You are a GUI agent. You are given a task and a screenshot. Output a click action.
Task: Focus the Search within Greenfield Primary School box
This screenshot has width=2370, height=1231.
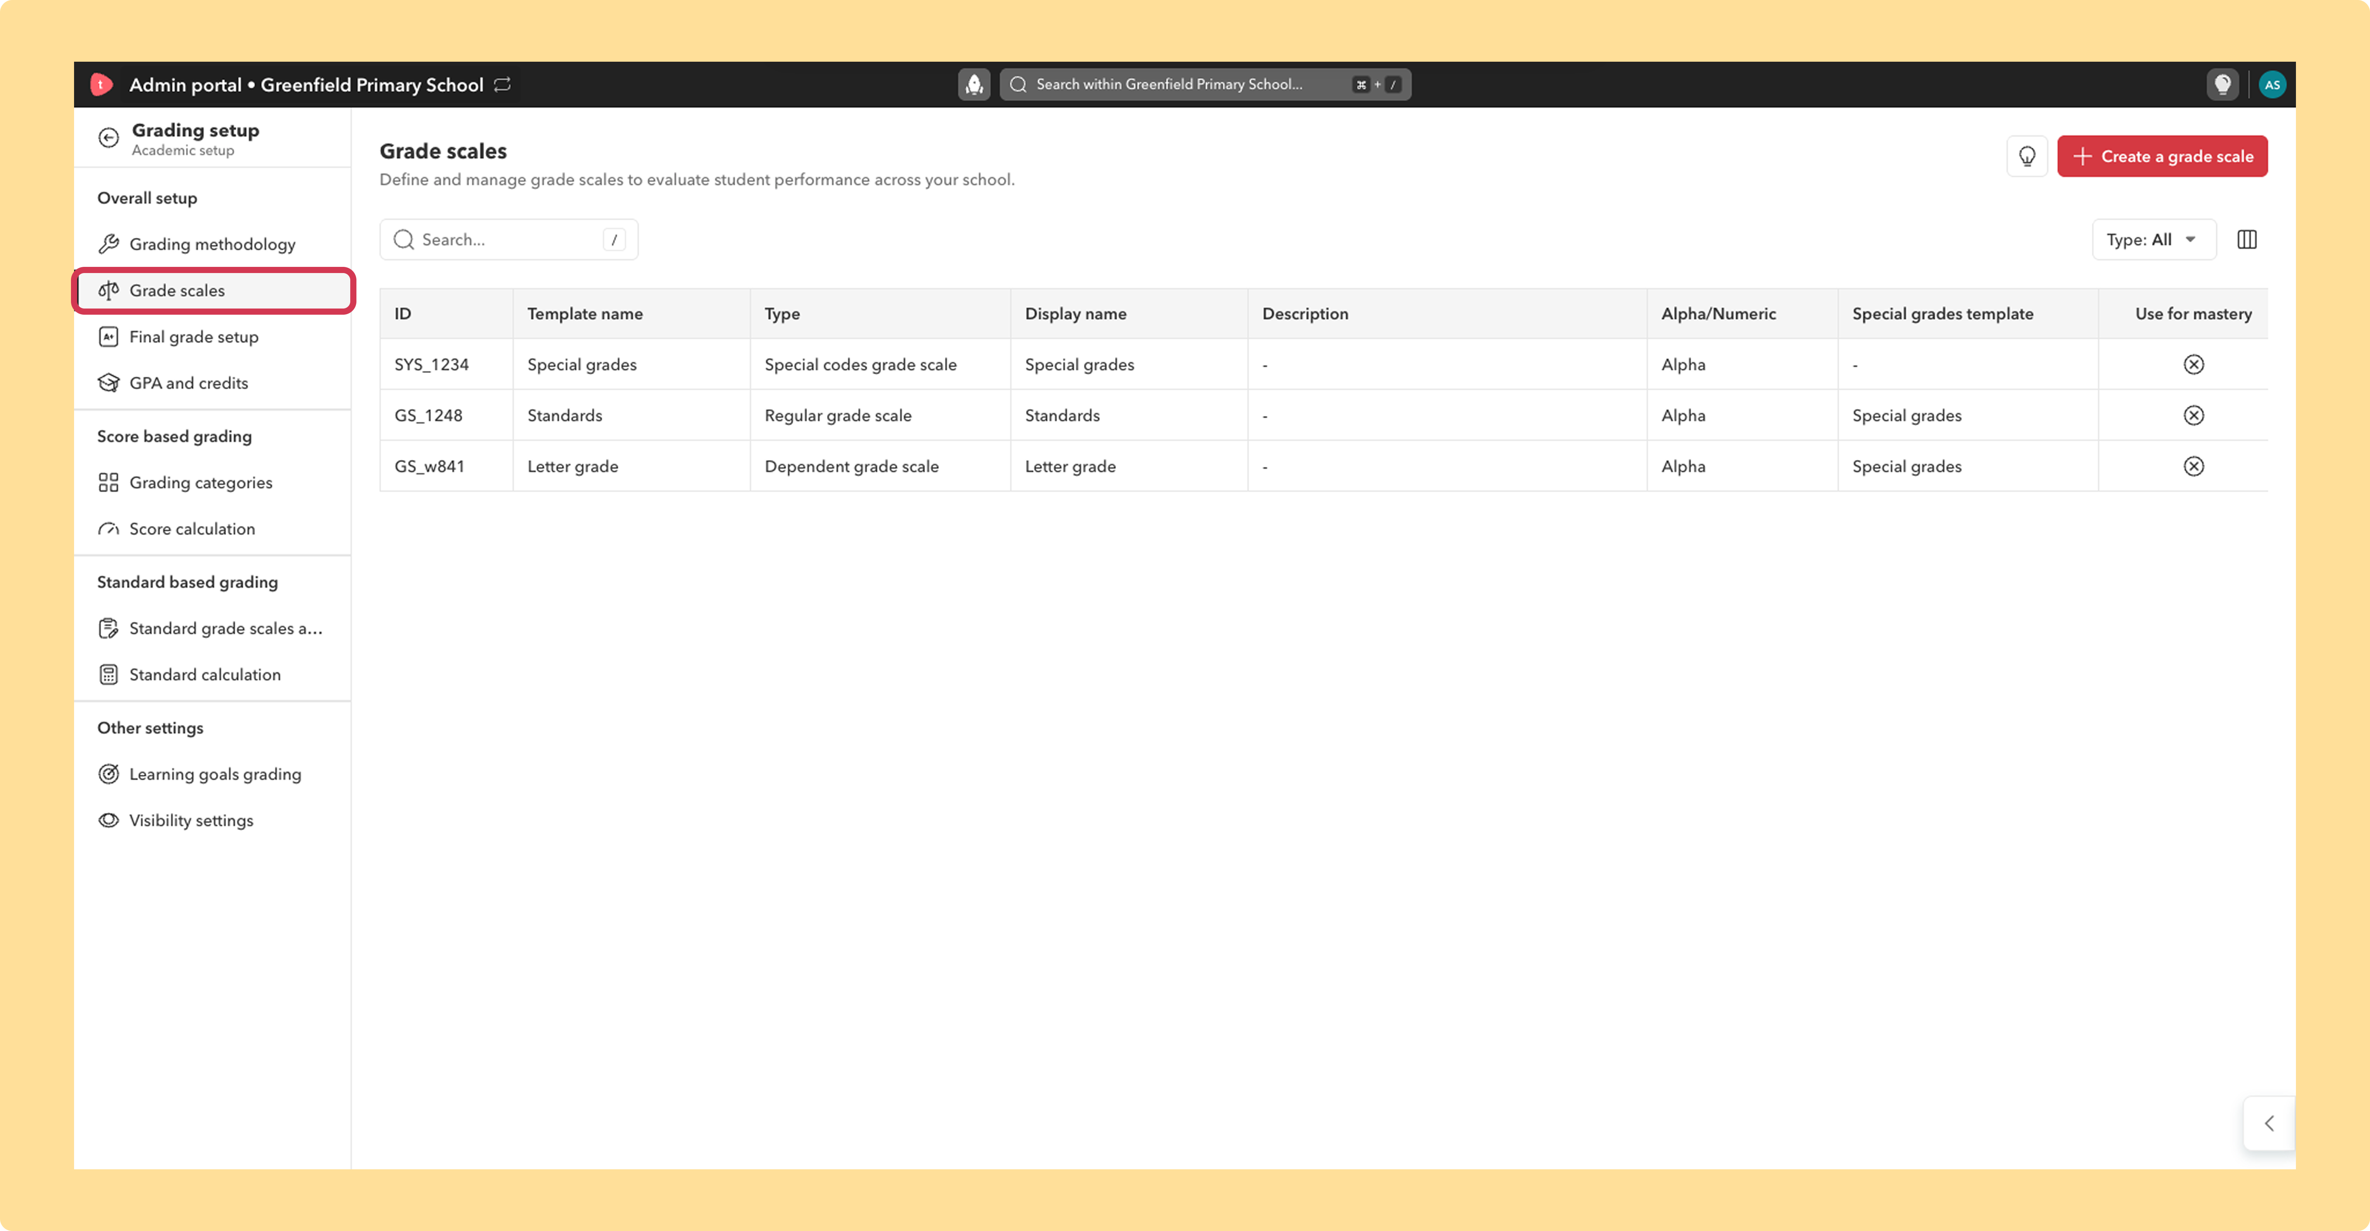click(1205, 84)
